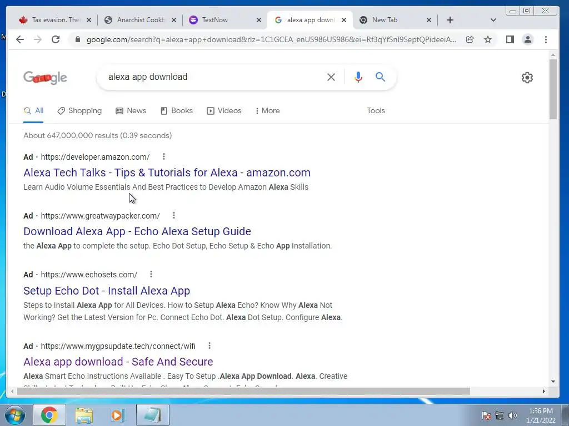Start voice search with the microphone
The height and width of the screenshot is (426, 569).
click(358, 77)
